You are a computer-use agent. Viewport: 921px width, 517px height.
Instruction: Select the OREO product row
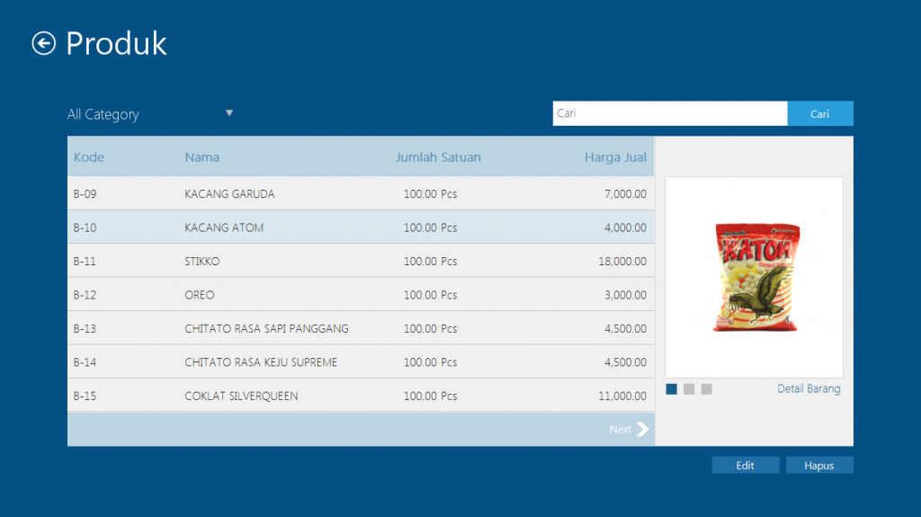click(x=360, y=295)
